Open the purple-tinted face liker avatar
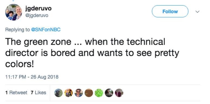This screenshot has width=210, height=104. pyautogui.click(x=119, y=93)
